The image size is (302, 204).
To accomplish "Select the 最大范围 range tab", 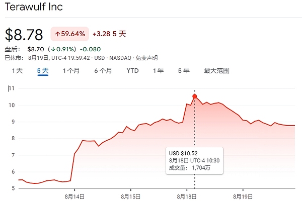I will click(216, 71).
